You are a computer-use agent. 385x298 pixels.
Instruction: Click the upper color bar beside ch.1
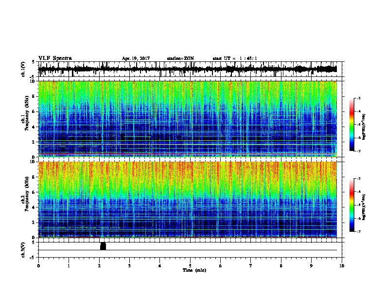point(352,125)
